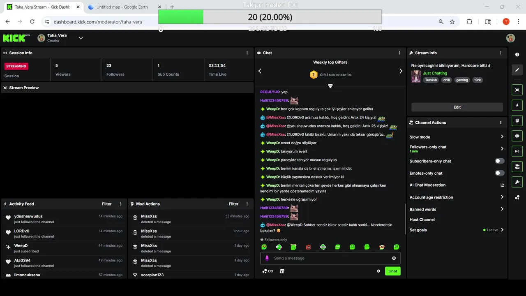Click Filter in Mod Actions
The image size is (526, 296).
pos(233,204)
